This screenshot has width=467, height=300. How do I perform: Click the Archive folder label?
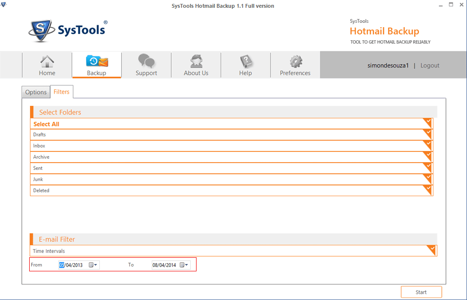[41, 157]
